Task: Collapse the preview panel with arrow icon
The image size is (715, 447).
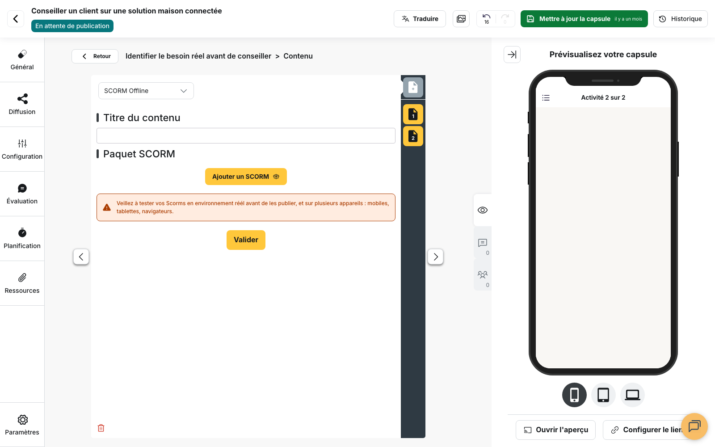Action: (512, 55)
